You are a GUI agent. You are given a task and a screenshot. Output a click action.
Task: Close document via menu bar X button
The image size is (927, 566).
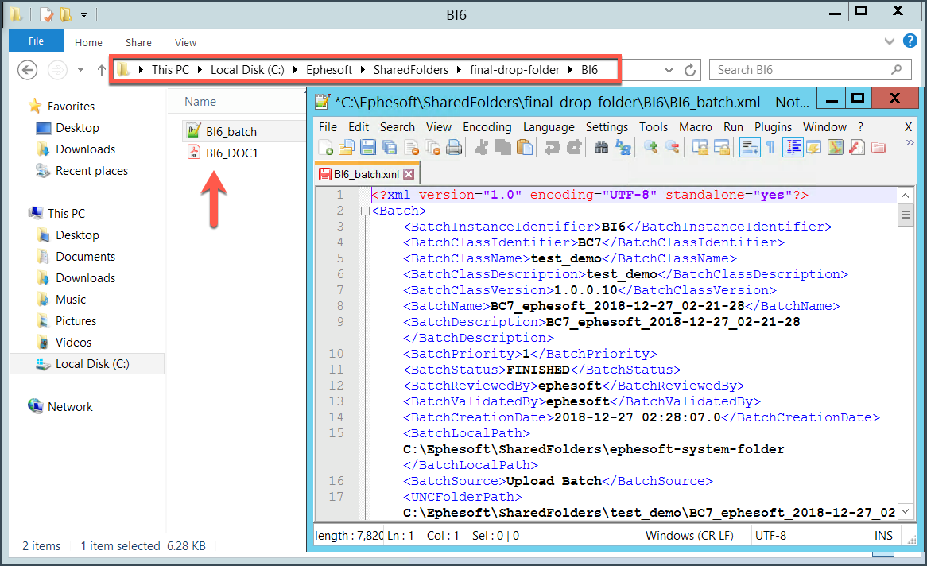(909, 127)
